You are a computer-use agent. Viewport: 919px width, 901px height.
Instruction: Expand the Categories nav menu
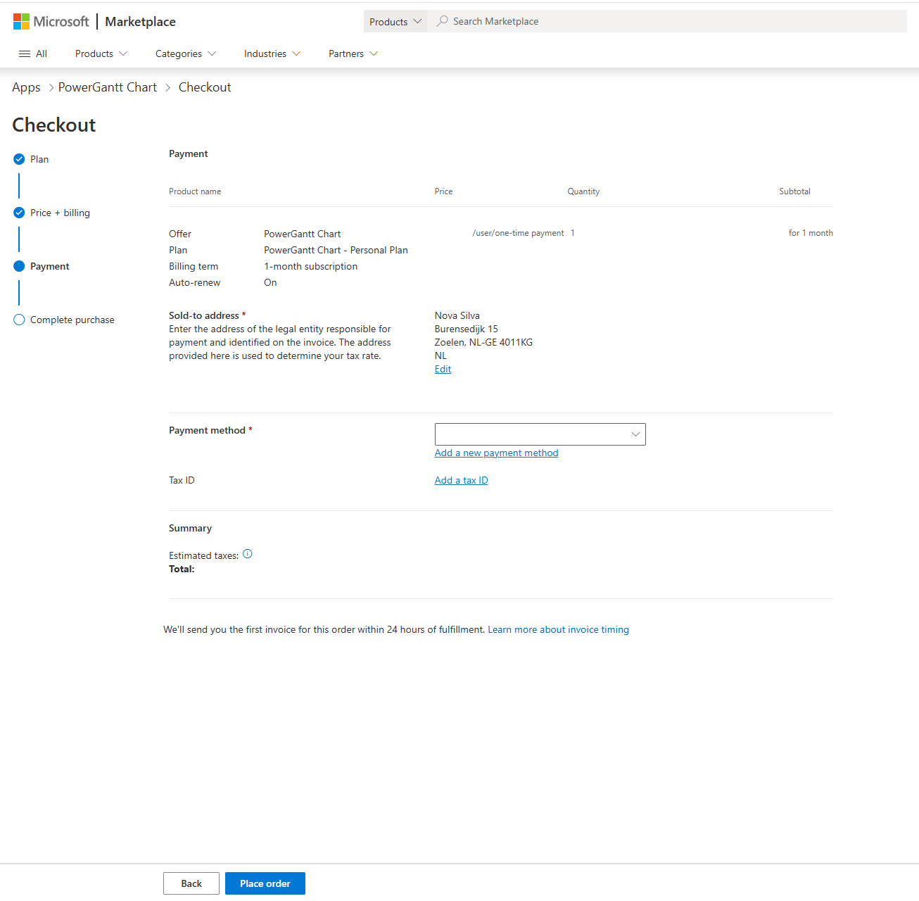point(185,53)
